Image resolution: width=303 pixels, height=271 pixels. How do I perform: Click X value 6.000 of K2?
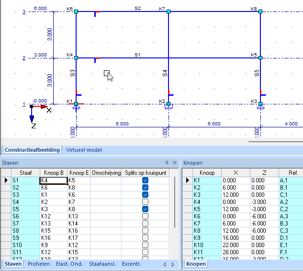pyautogui.click(x=236, y=188)
